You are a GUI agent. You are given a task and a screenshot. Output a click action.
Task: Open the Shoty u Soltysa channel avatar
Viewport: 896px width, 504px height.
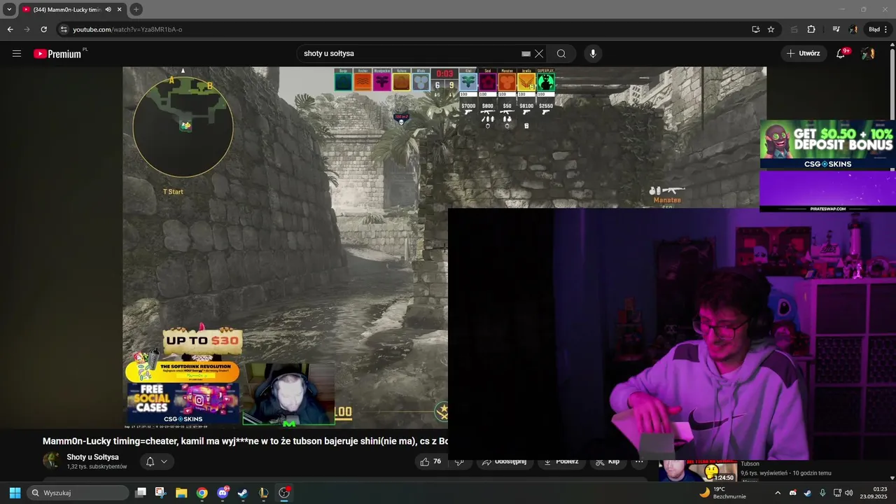[x=51, y=461]
